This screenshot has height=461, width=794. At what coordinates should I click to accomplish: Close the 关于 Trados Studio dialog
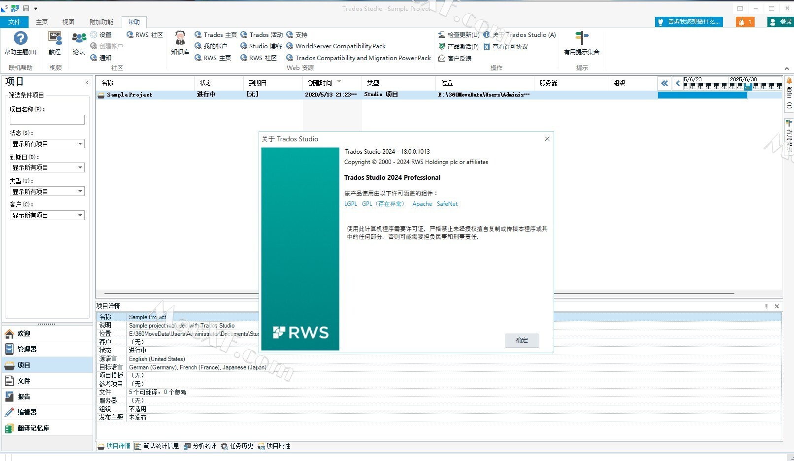tap(547, 139)
